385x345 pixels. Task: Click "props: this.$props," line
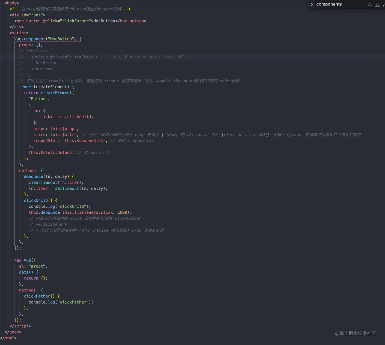(x=56, y=129)
